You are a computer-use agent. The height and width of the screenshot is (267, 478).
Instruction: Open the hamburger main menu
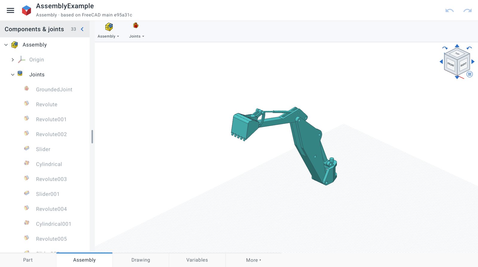coord(10,10)
